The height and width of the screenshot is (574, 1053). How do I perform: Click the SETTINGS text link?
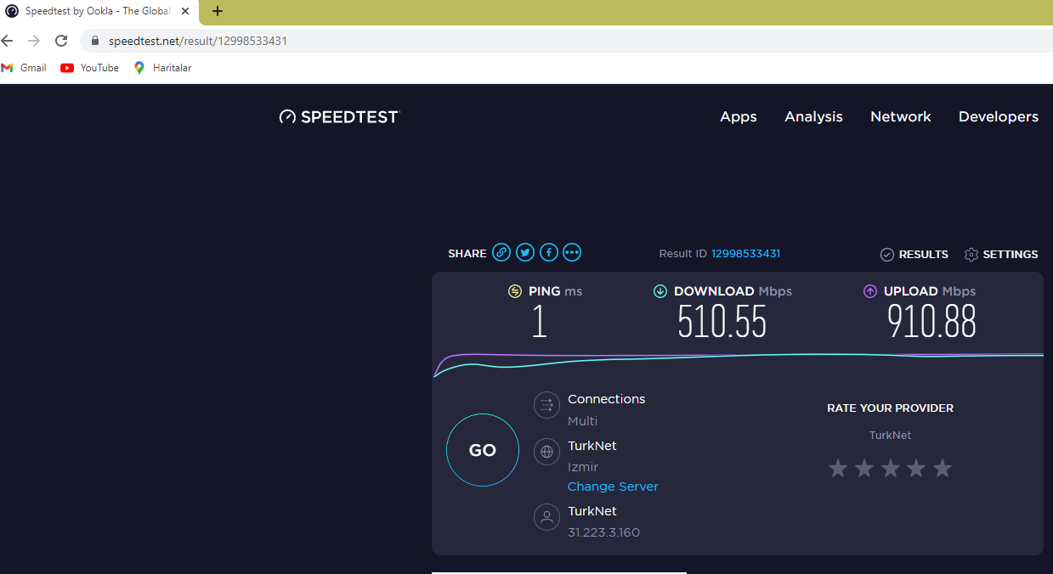[1011, 255]
